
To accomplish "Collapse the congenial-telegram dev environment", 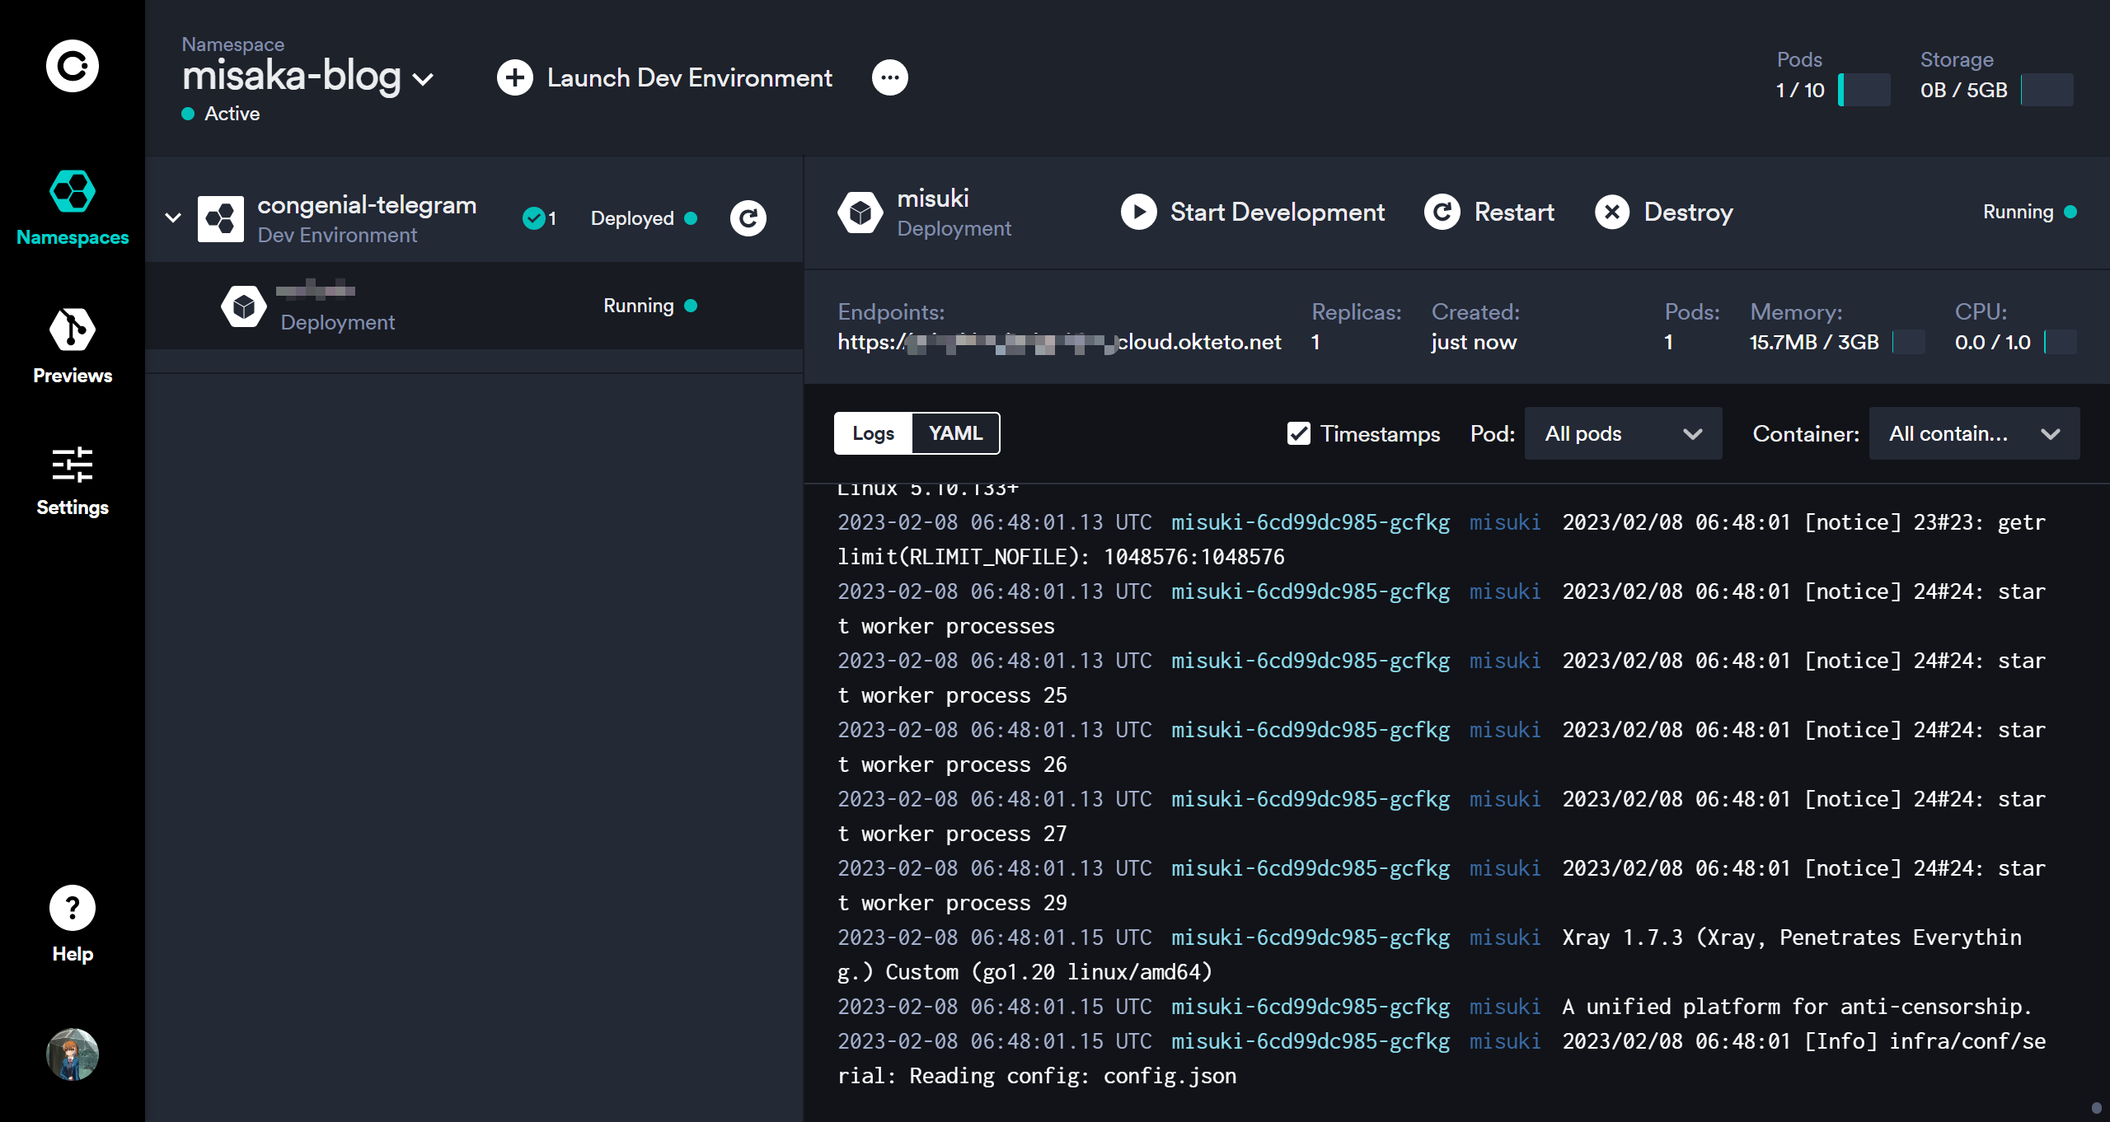I will coord(173,218).
